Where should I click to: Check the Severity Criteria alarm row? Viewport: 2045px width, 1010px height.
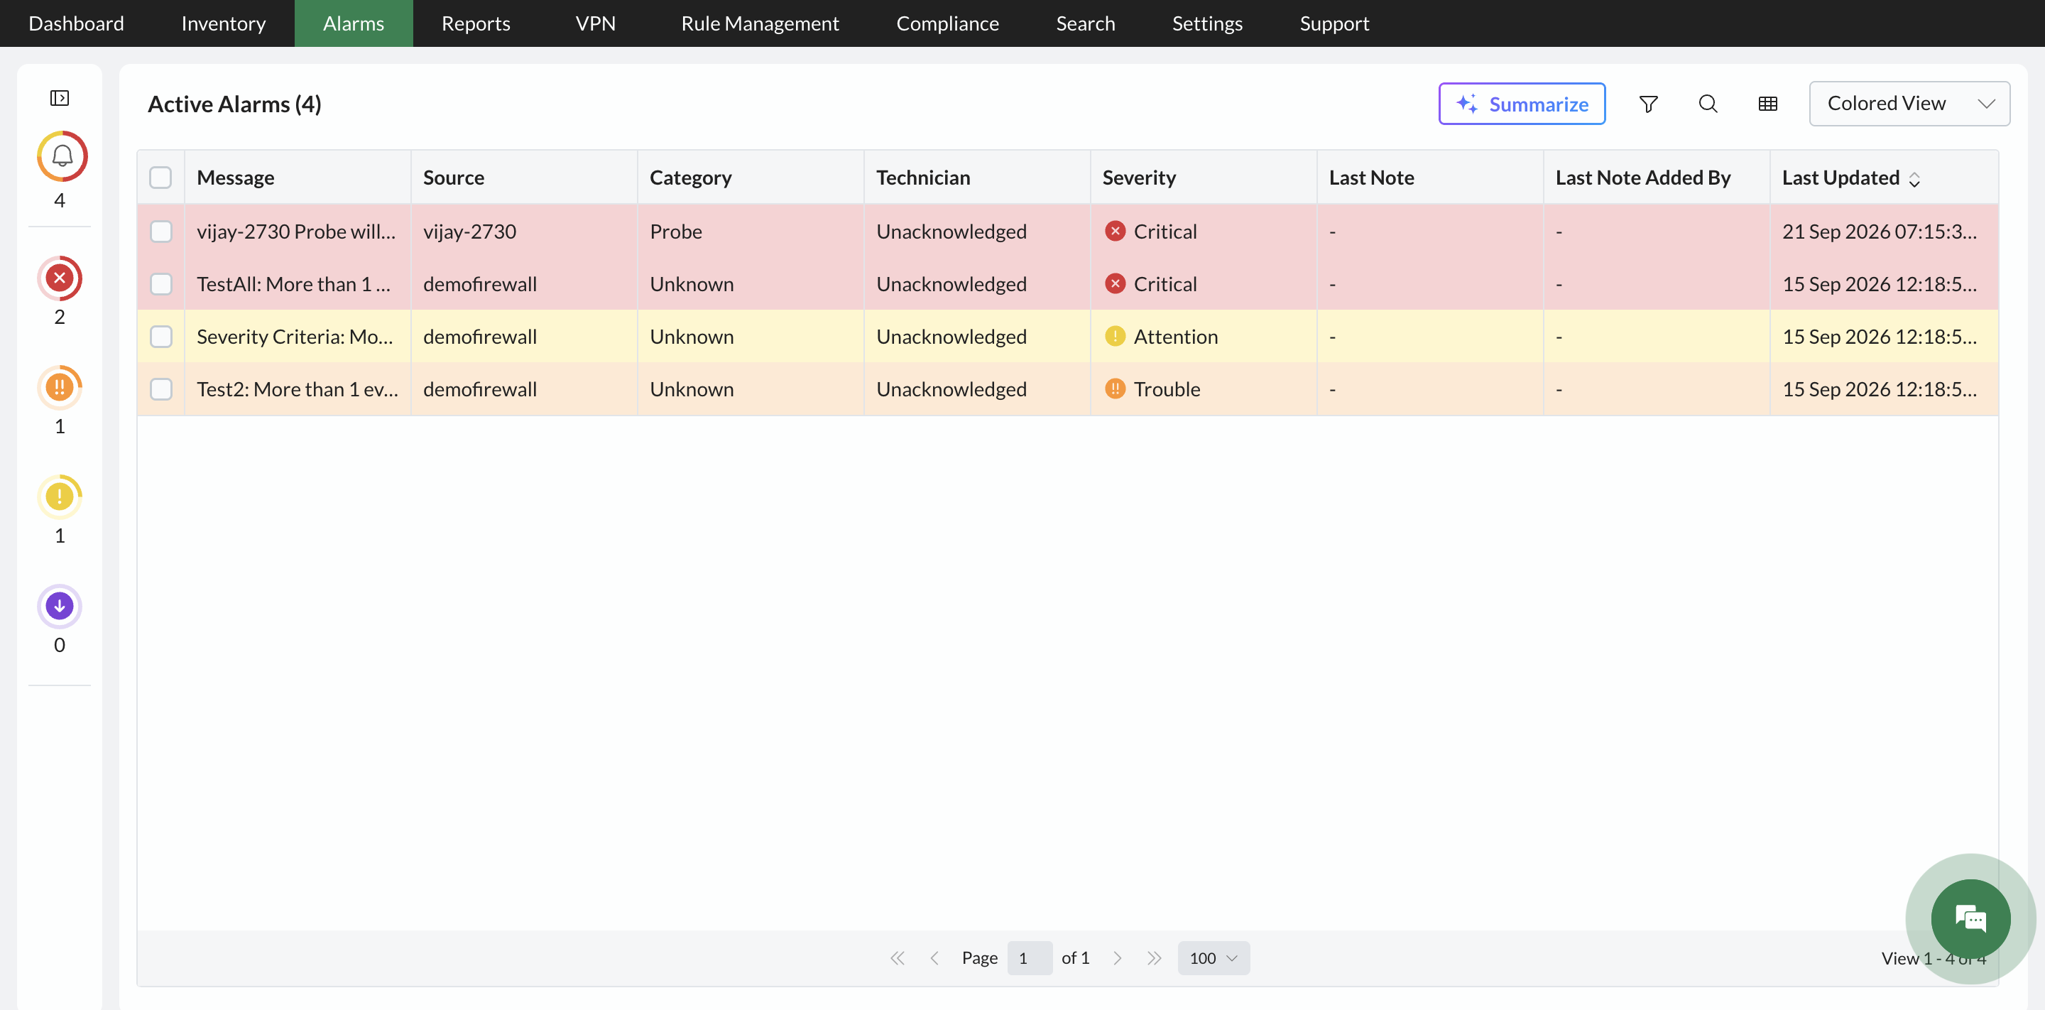click(x=160, y=336)
